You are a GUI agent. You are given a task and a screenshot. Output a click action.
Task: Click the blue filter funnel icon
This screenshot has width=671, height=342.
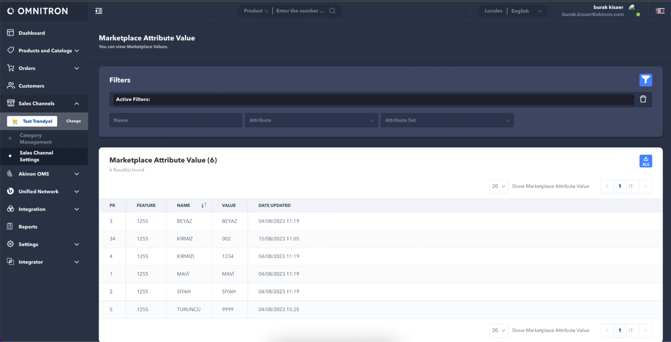645,80
